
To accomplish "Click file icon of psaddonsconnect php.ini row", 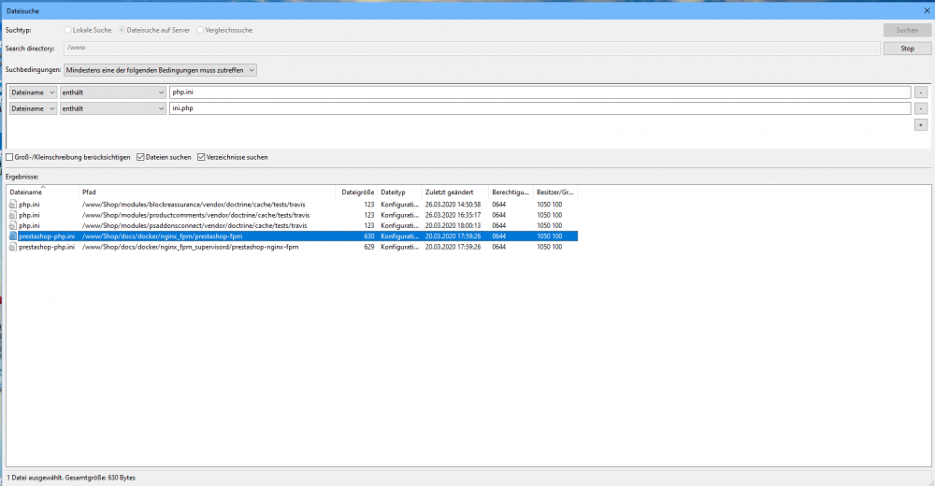I will [13, 226].
